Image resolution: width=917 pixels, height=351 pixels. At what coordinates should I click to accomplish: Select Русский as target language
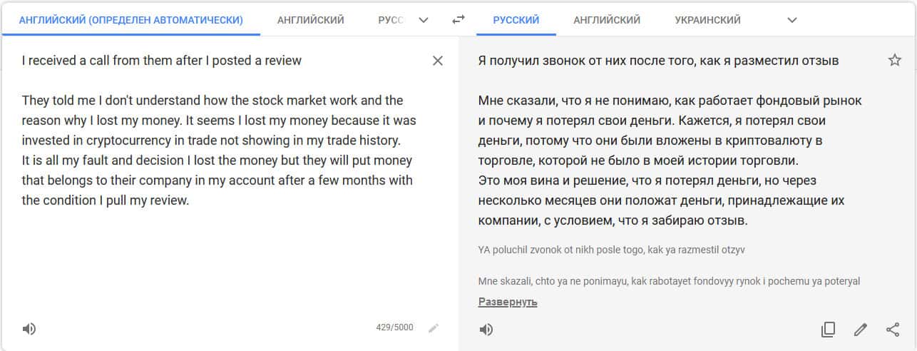click(516, 20)
